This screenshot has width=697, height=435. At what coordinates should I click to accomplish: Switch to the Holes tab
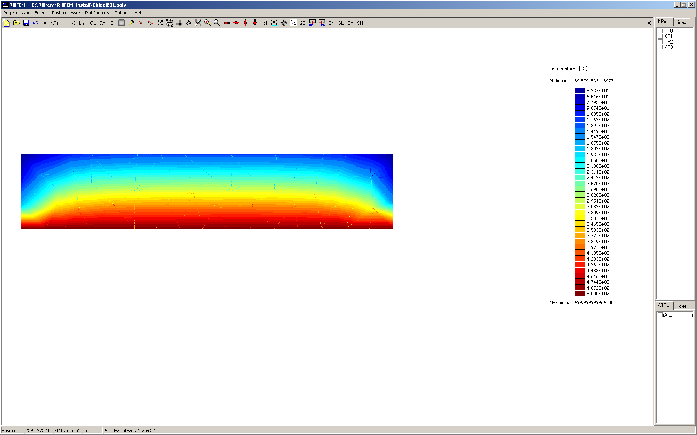(681, 306)
